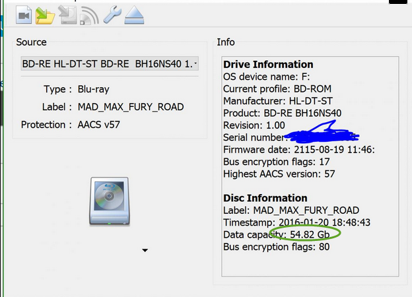Click 'Drive Information' heading
The width and height of the screenshot is (412, 297).
tap(268, 64)
